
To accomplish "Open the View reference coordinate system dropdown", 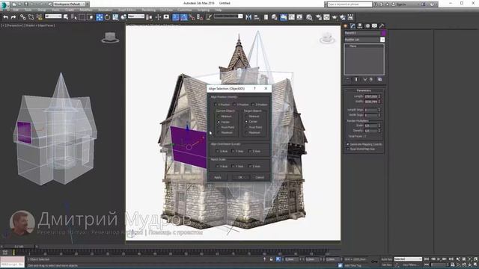I will pyautogui.click(x=136, y=16).
